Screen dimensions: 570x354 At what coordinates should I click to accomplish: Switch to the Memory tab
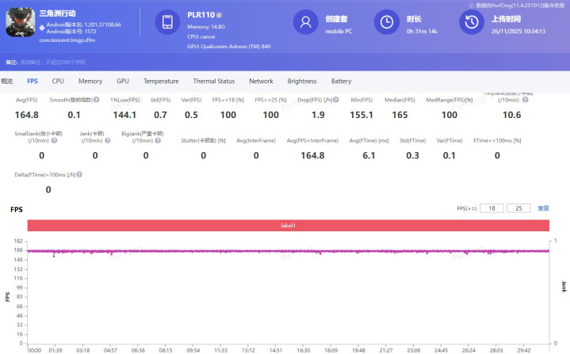tap(90, 81)
